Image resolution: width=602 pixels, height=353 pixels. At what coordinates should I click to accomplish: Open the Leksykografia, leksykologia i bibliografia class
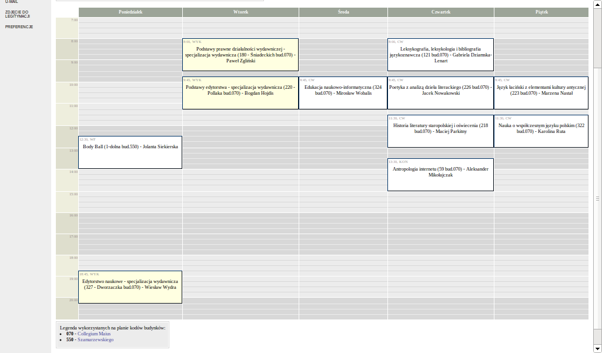tap(440, 55)
